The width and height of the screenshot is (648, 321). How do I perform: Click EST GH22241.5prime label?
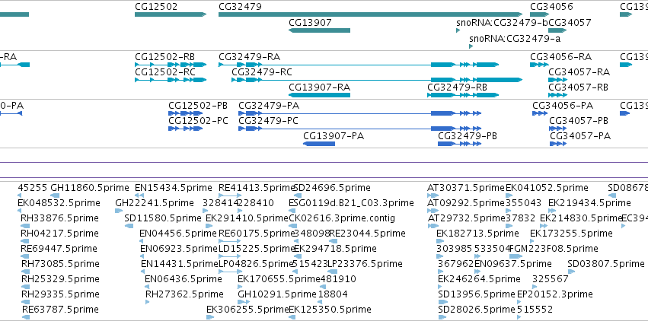[154, 203]
